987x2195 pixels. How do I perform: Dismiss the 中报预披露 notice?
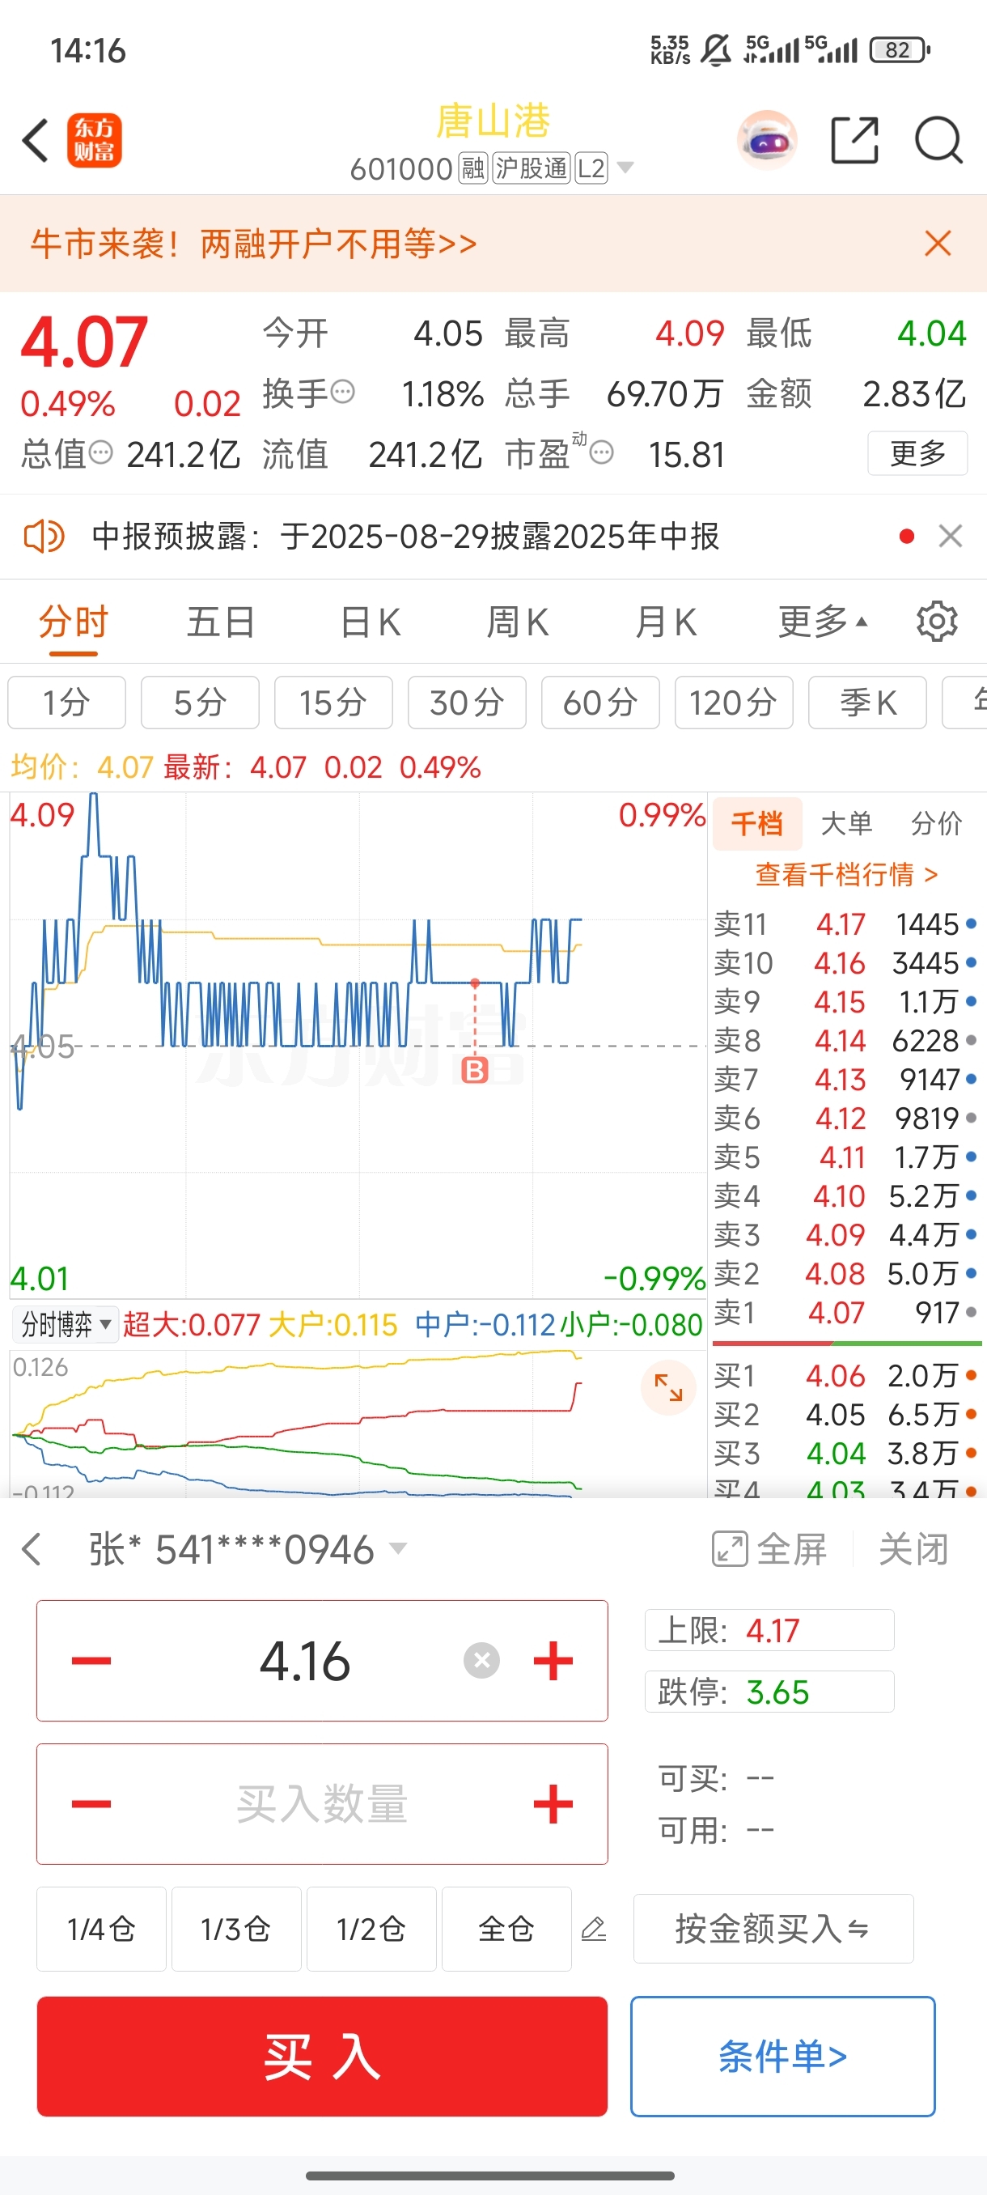[951, 537]
